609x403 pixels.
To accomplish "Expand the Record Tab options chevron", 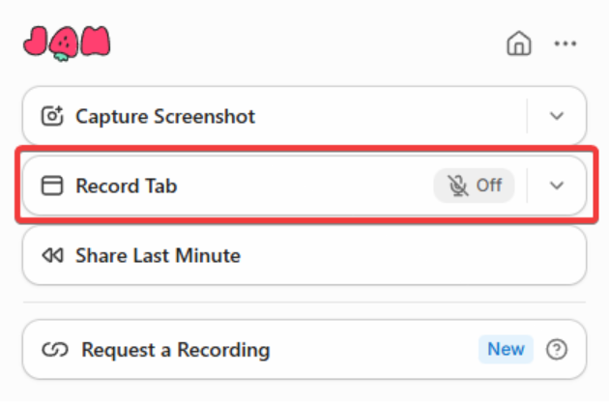I will pos(556,186).
